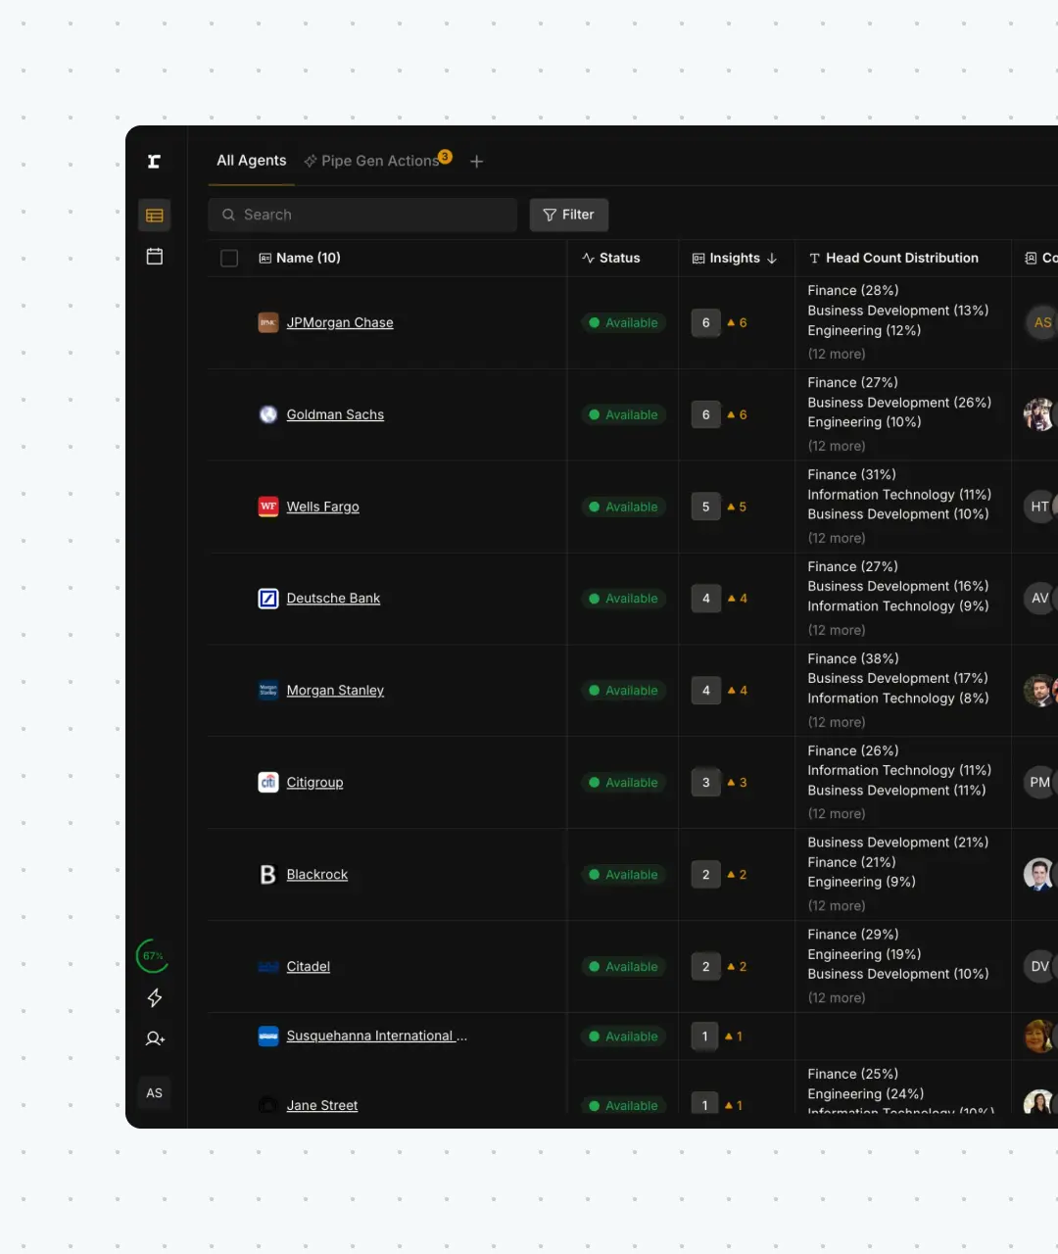1058x1254 pixels.
Task: Open the 6 insights badge for Goldman Sachs
Action: pos(705,414)
